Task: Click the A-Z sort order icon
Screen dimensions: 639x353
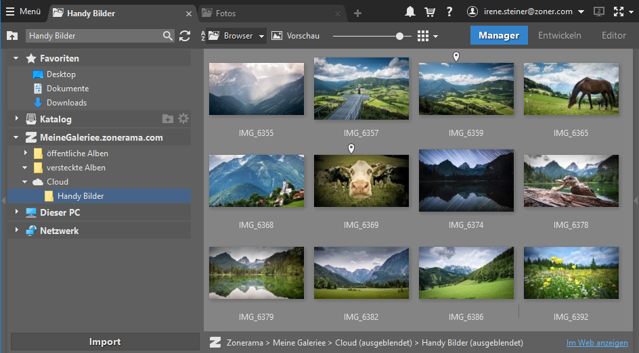Action: 202,36
